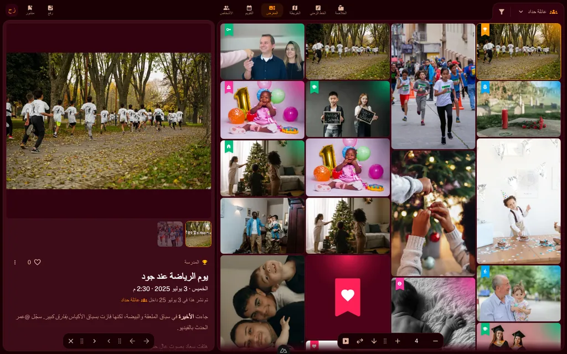Click the column count value 4
The width and height of the screenshot is (567, 354).
pos(416,341)
